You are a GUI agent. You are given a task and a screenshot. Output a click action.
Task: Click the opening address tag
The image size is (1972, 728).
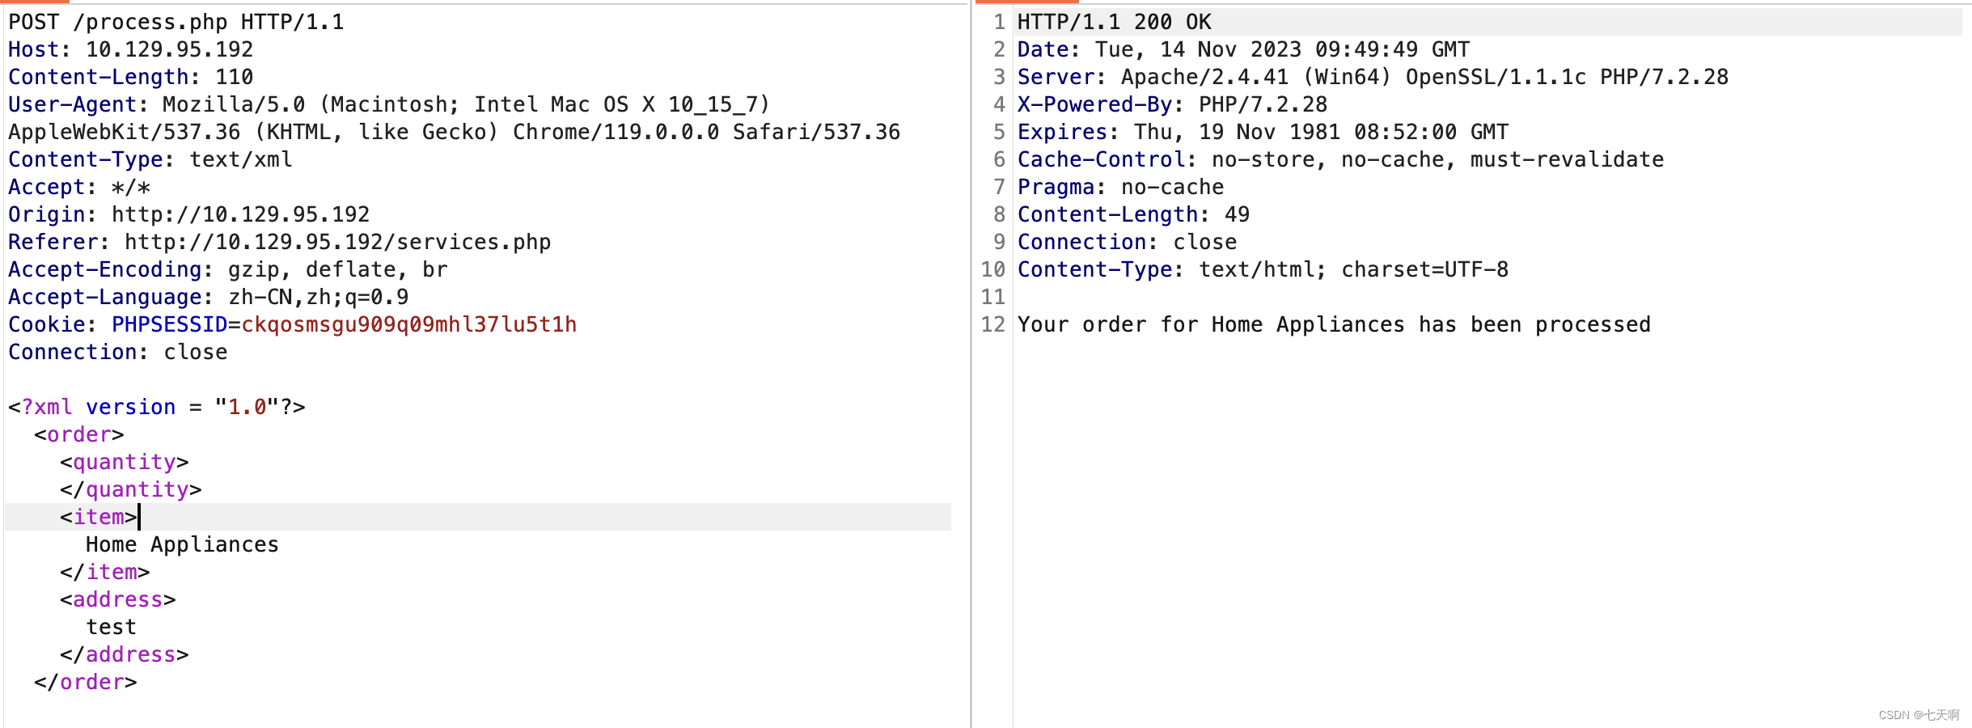[x=118, y=599]
